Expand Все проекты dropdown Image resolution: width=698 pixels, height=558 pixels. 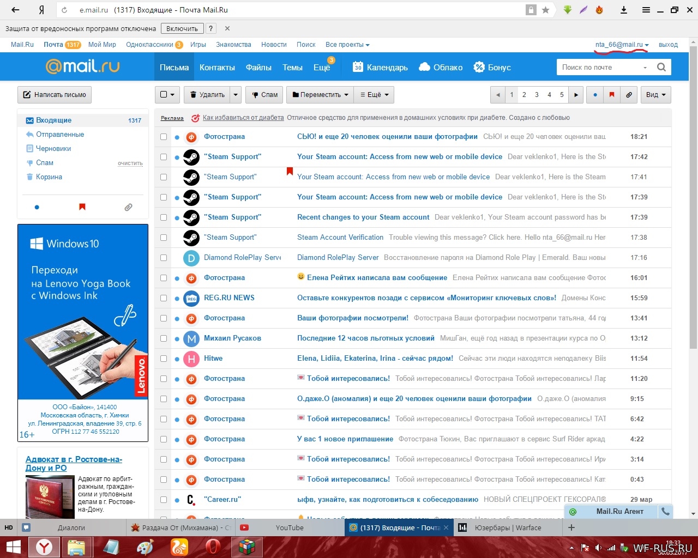347,45
